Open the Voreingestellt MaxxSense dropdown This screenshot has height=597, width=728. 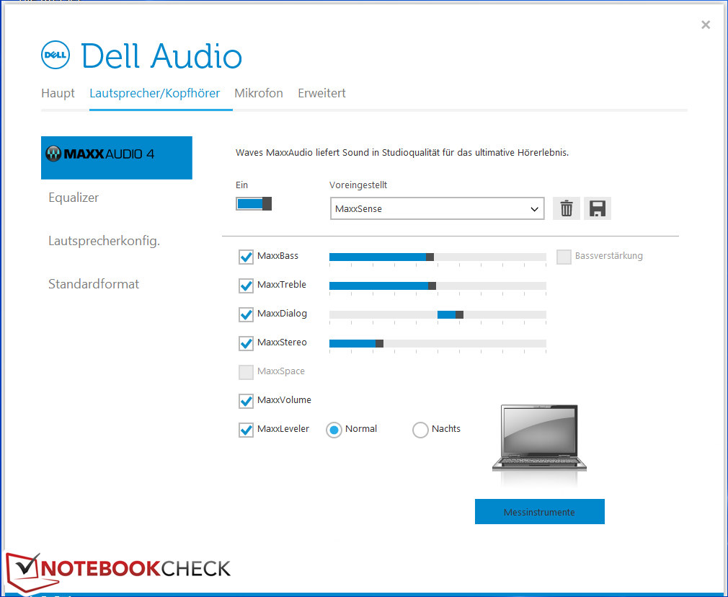pyautogui.click(x=437, y=208)
